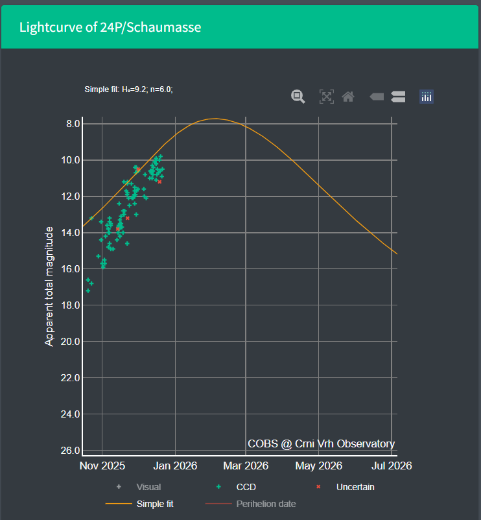Open the Plotly logo bar-chart icon
Viewport: 481px width, 520px height.
click(x=427, y=97)
